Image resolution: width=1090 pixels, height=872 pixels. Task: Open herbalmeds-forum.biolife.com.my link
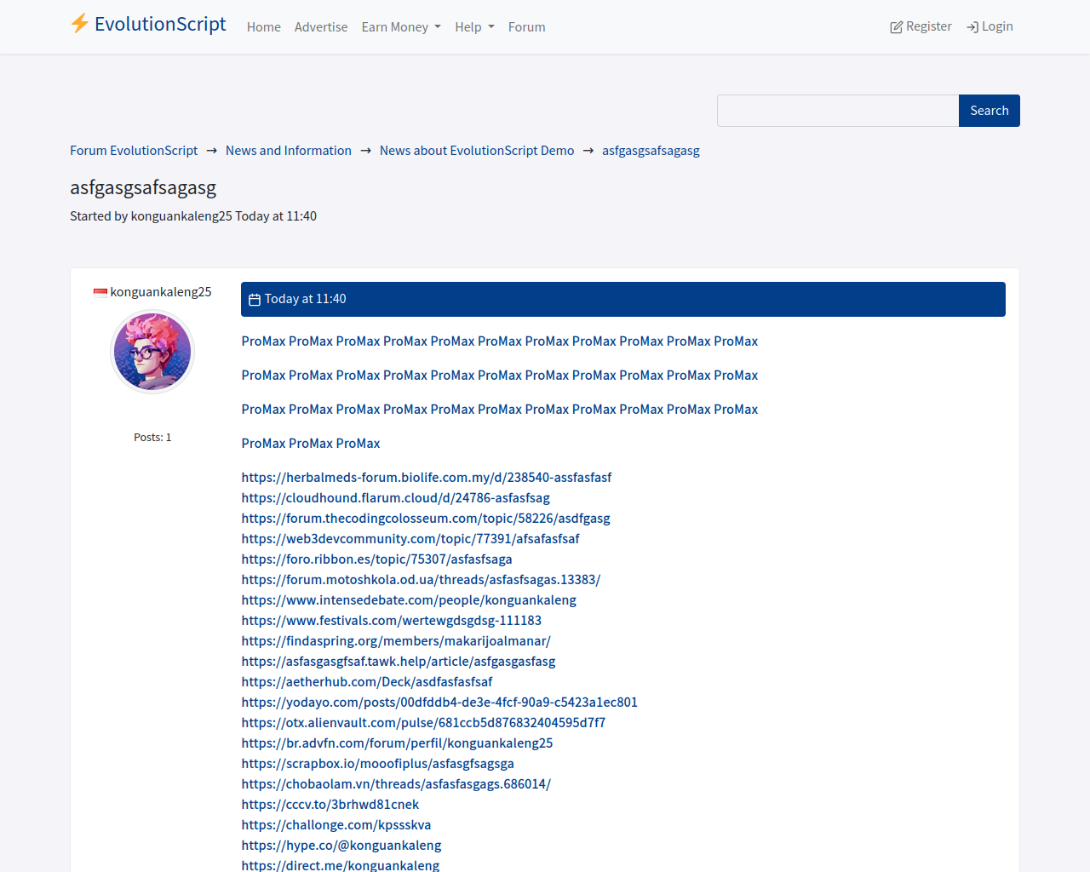[x=427, y=478]
